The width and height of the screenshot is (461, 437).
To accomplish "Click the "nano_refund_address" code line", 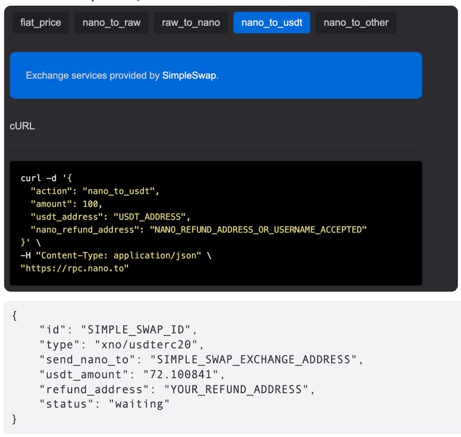I will (199, 229).
